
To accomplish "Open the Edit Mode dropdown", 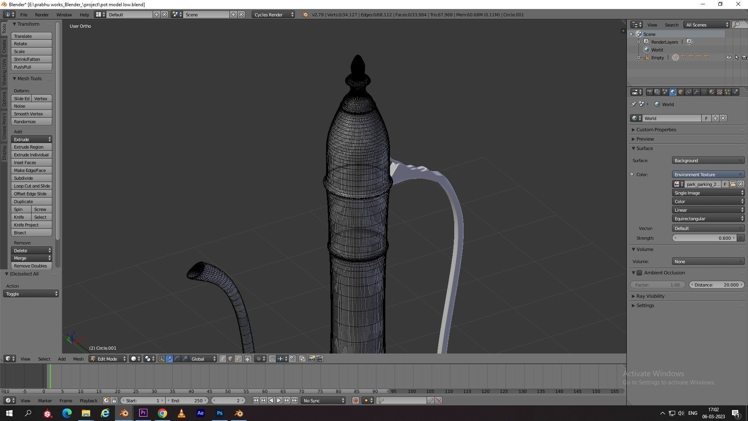I will 108,359.
